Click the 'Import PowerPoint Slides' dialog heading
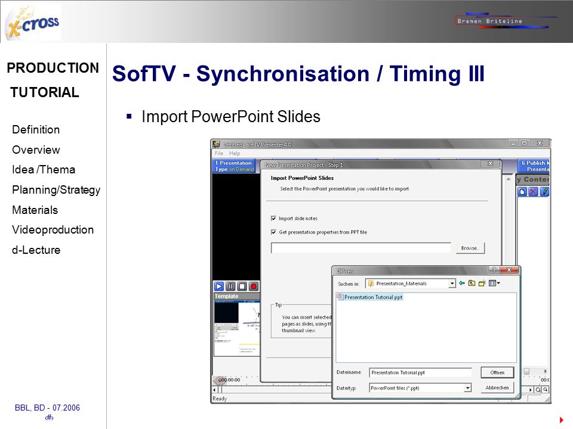The width and height of the screenshot is (573, 429). pos(302,178)
